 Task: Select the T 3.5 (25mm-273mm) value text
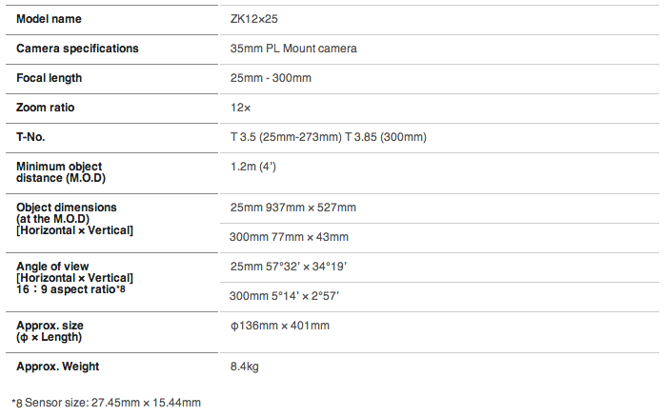286,137
